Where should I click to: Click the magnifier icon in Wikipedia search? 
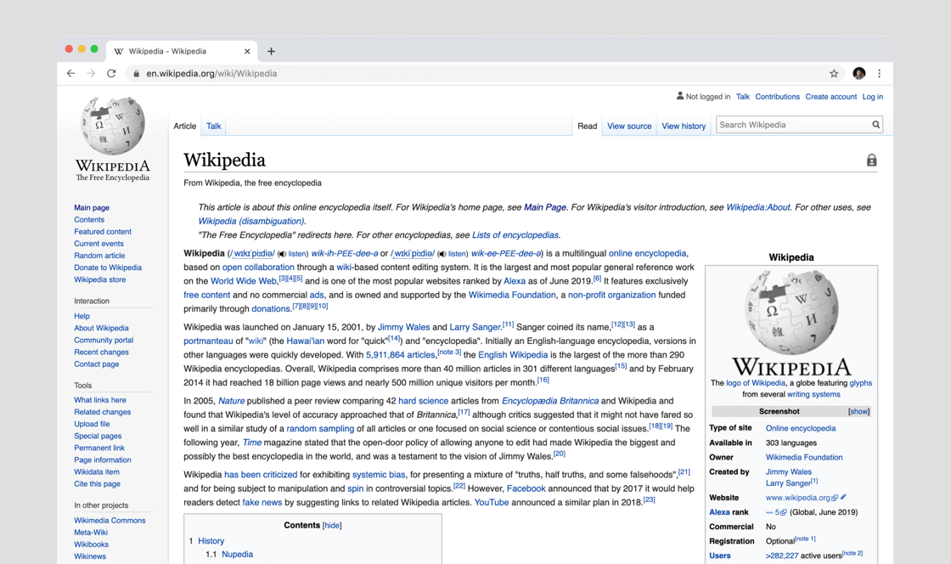point(875,124)
